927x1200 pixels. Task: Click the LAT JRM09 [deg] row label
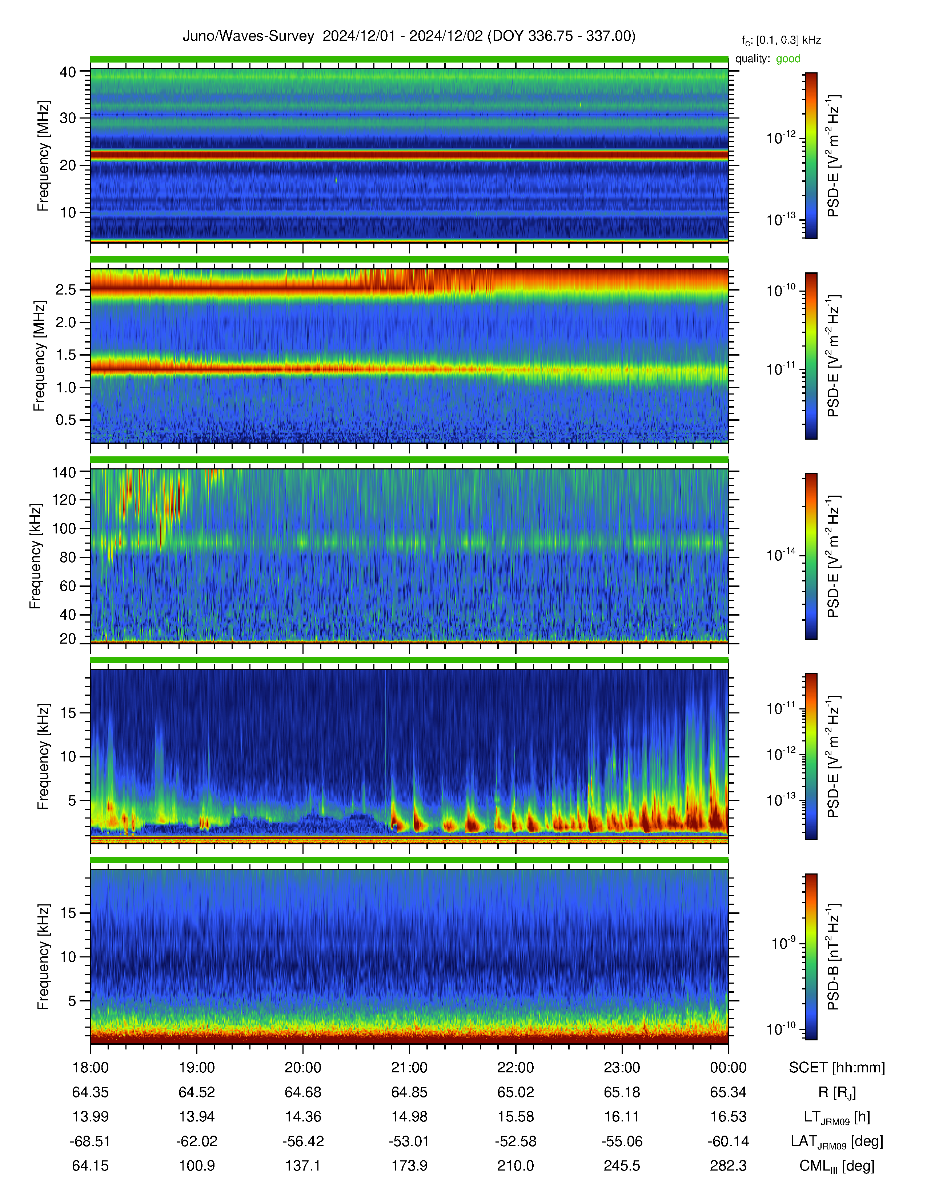point(837,1142)
